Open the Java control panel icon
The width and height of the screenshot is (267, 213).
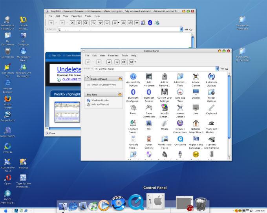[196, 110]
